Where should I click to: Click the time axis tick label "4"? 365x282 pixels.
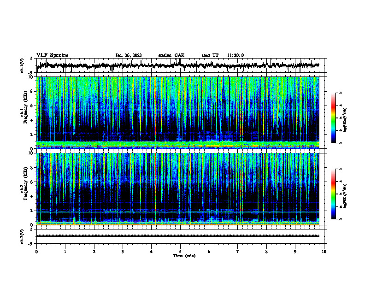coord(152,252)
